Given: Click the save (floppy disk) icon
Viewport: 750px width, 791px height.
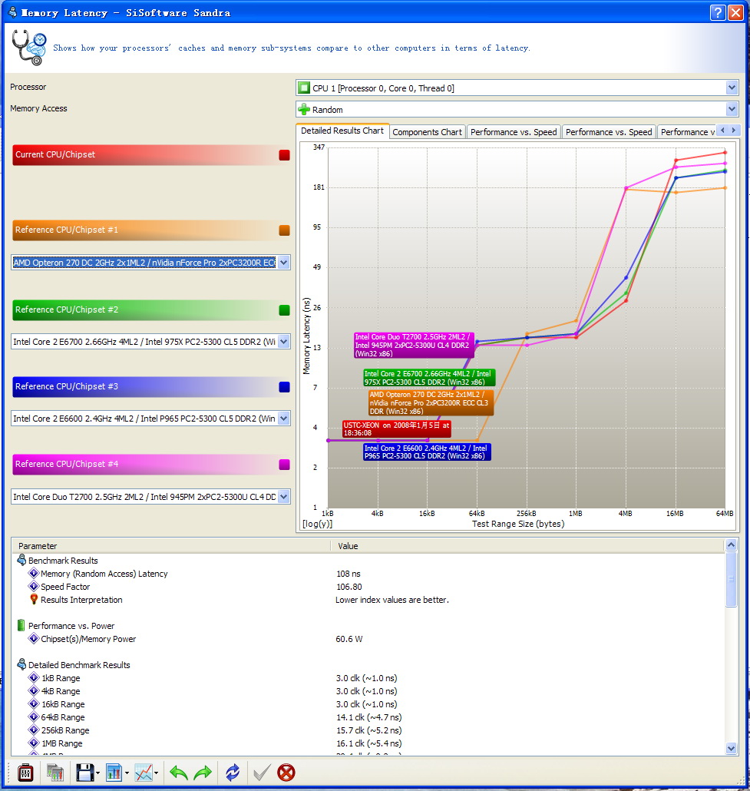Looking at the screenshot, I should click(84, 773).
